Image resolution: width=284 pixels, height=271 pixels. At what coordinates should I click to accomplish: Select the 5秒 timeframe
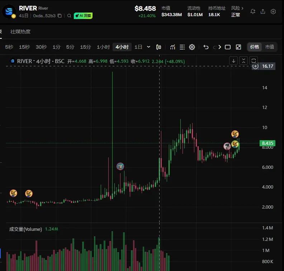(x=9, y=47)
